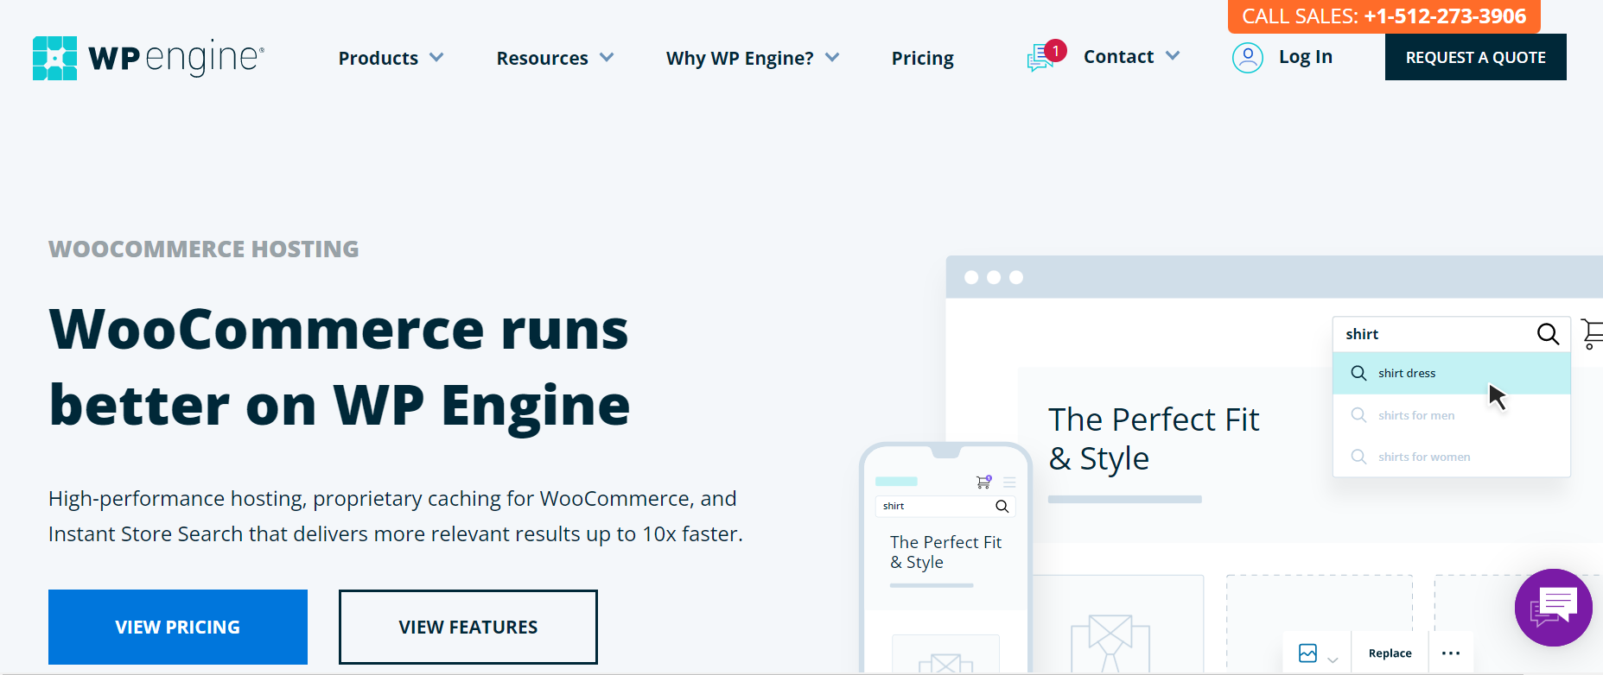Expand the image type chevron beside Replace
Image resolution: width=1603 pixels, height=675 pixels.
click(x=1333, y=659)
